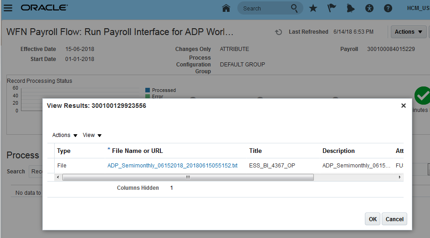Click the magnifier search icon

pos(295,8)
